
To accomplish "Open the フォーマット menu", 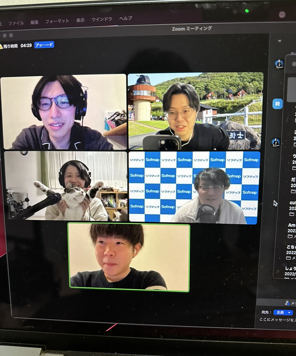I will [57, 21].
